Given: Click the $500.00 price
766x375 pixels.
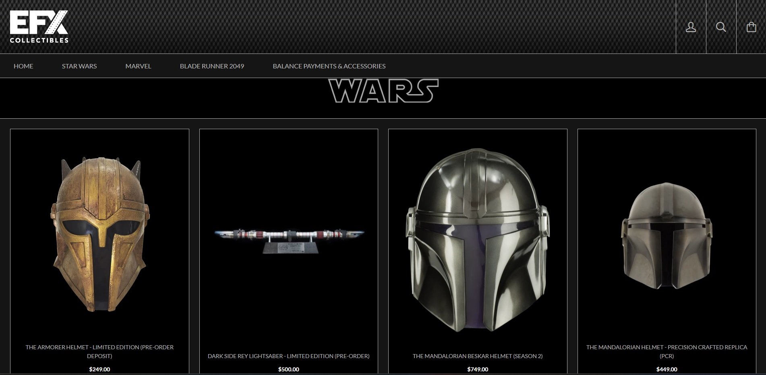Looking at the screenshot, I should (x=289, y=369).
